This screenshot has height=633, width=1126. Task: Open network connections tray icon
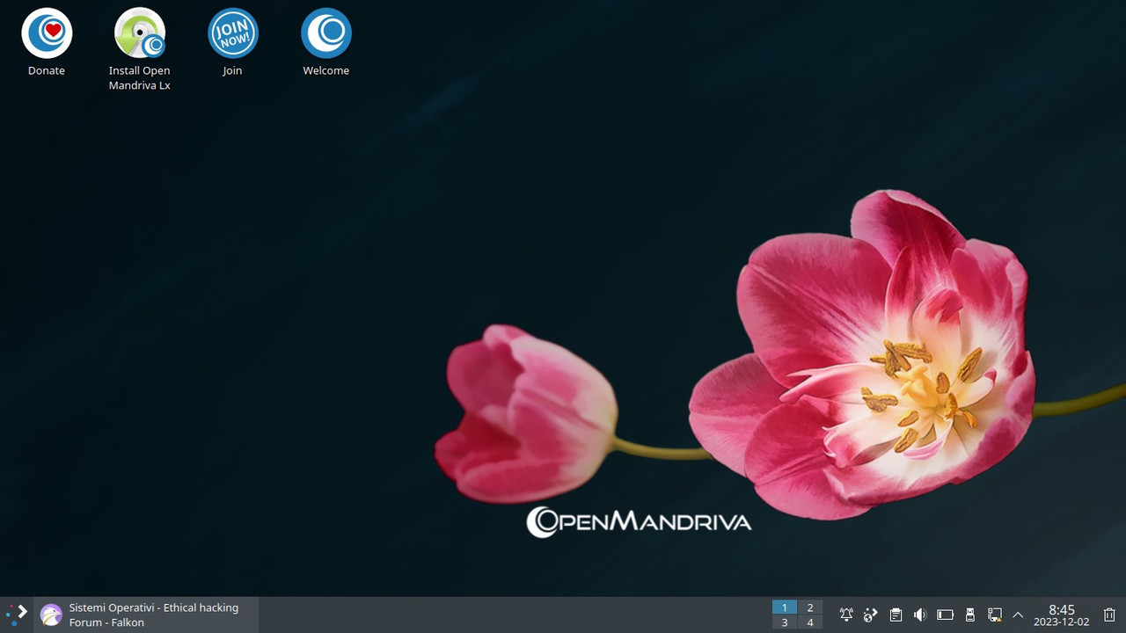[995, 615]
